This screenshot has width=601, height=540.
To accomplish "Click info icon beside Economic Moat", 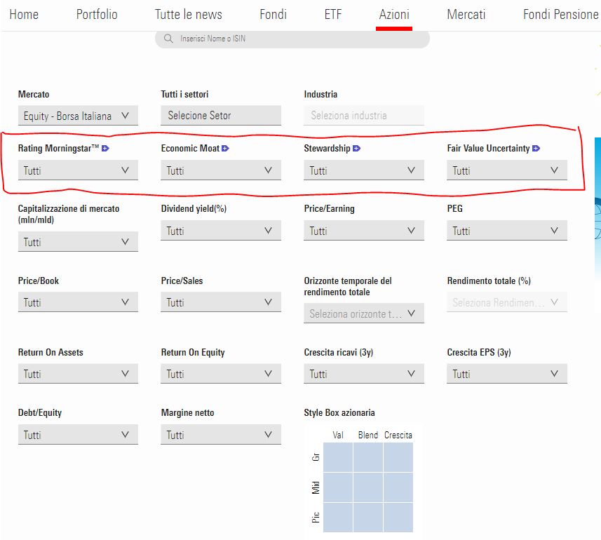I will (225, 149).
